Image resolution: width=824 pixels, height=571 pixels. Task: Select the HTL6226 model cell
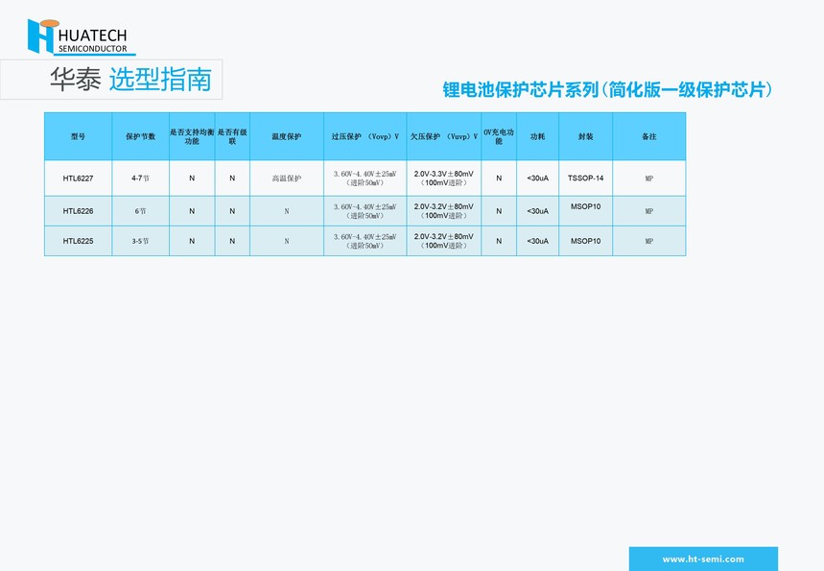click(79, 211)
